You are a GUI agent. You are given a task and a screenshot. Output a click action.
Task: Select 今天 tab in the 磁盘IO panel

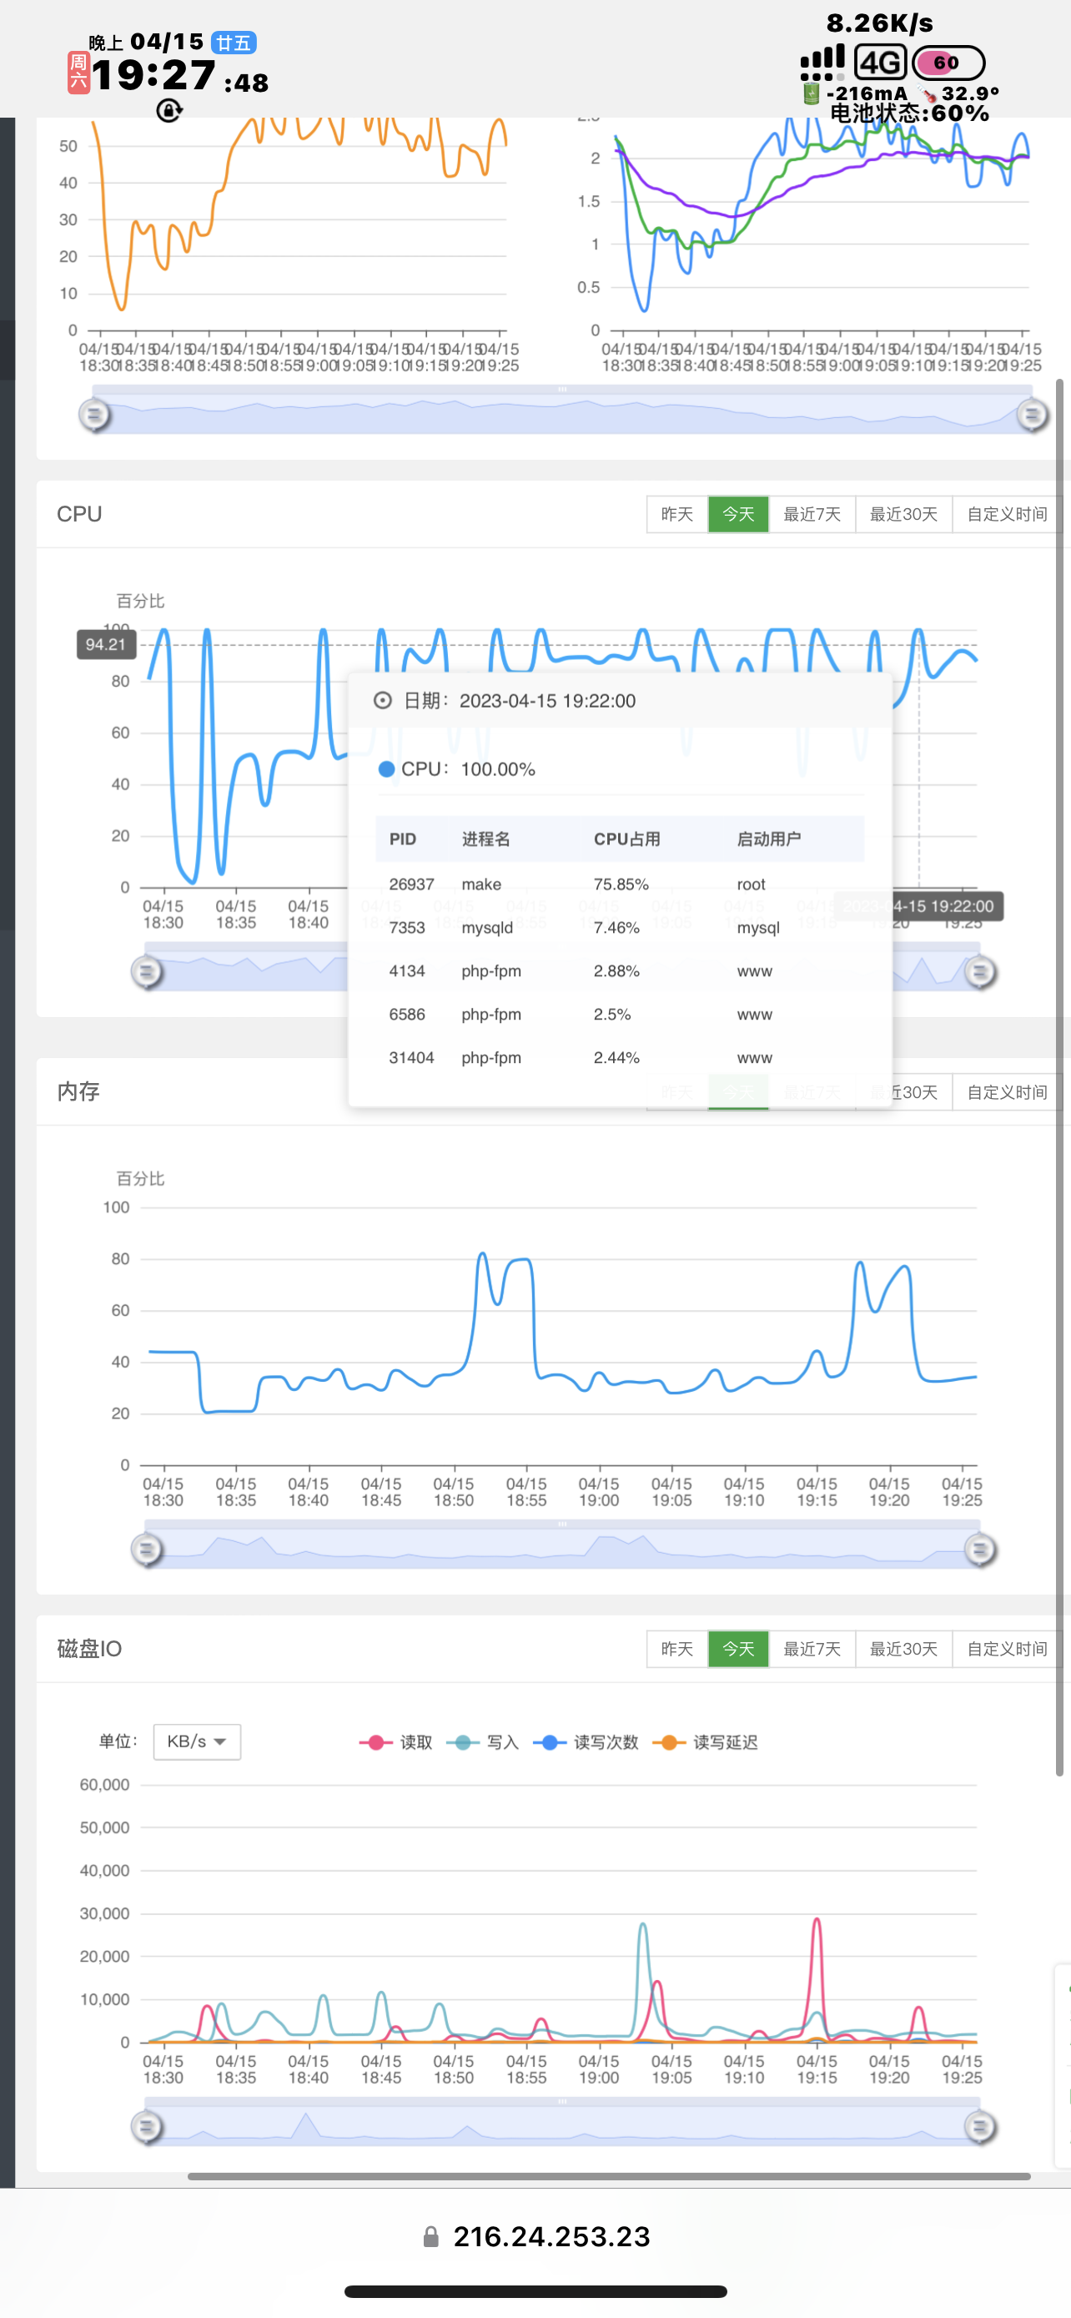(x=738, y=1649)
